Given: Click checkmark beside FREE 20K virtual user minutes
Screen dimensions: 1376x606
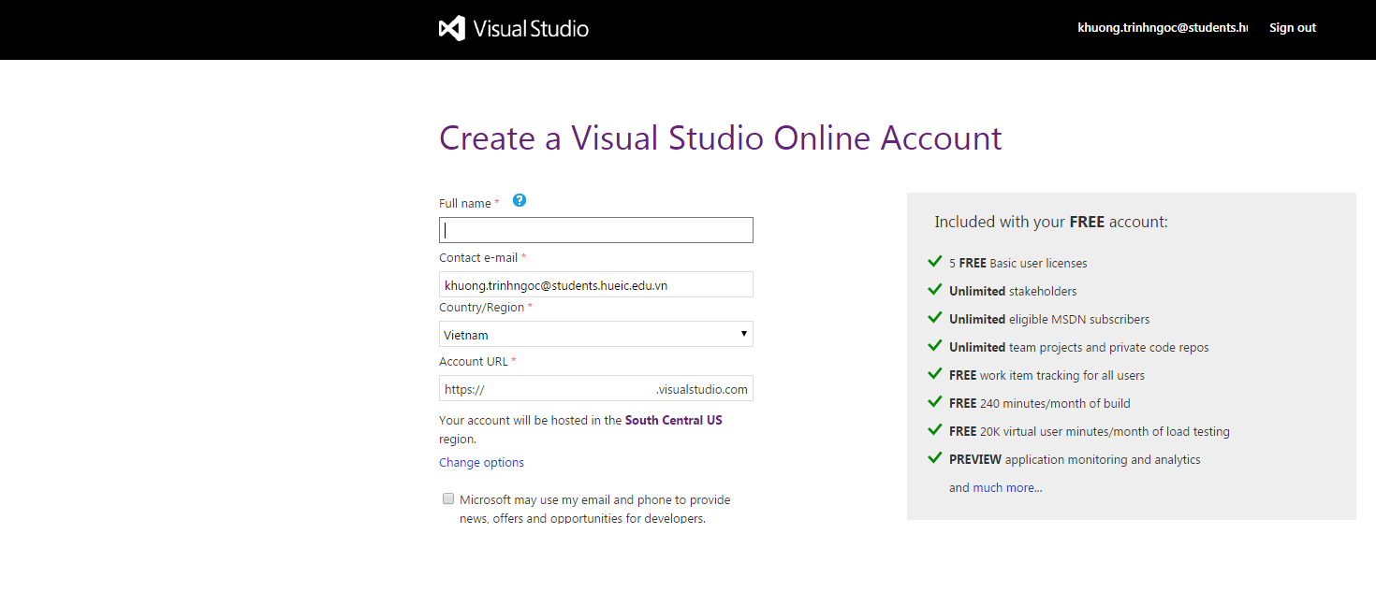Looking at the screenshot, I should (934, 430).
